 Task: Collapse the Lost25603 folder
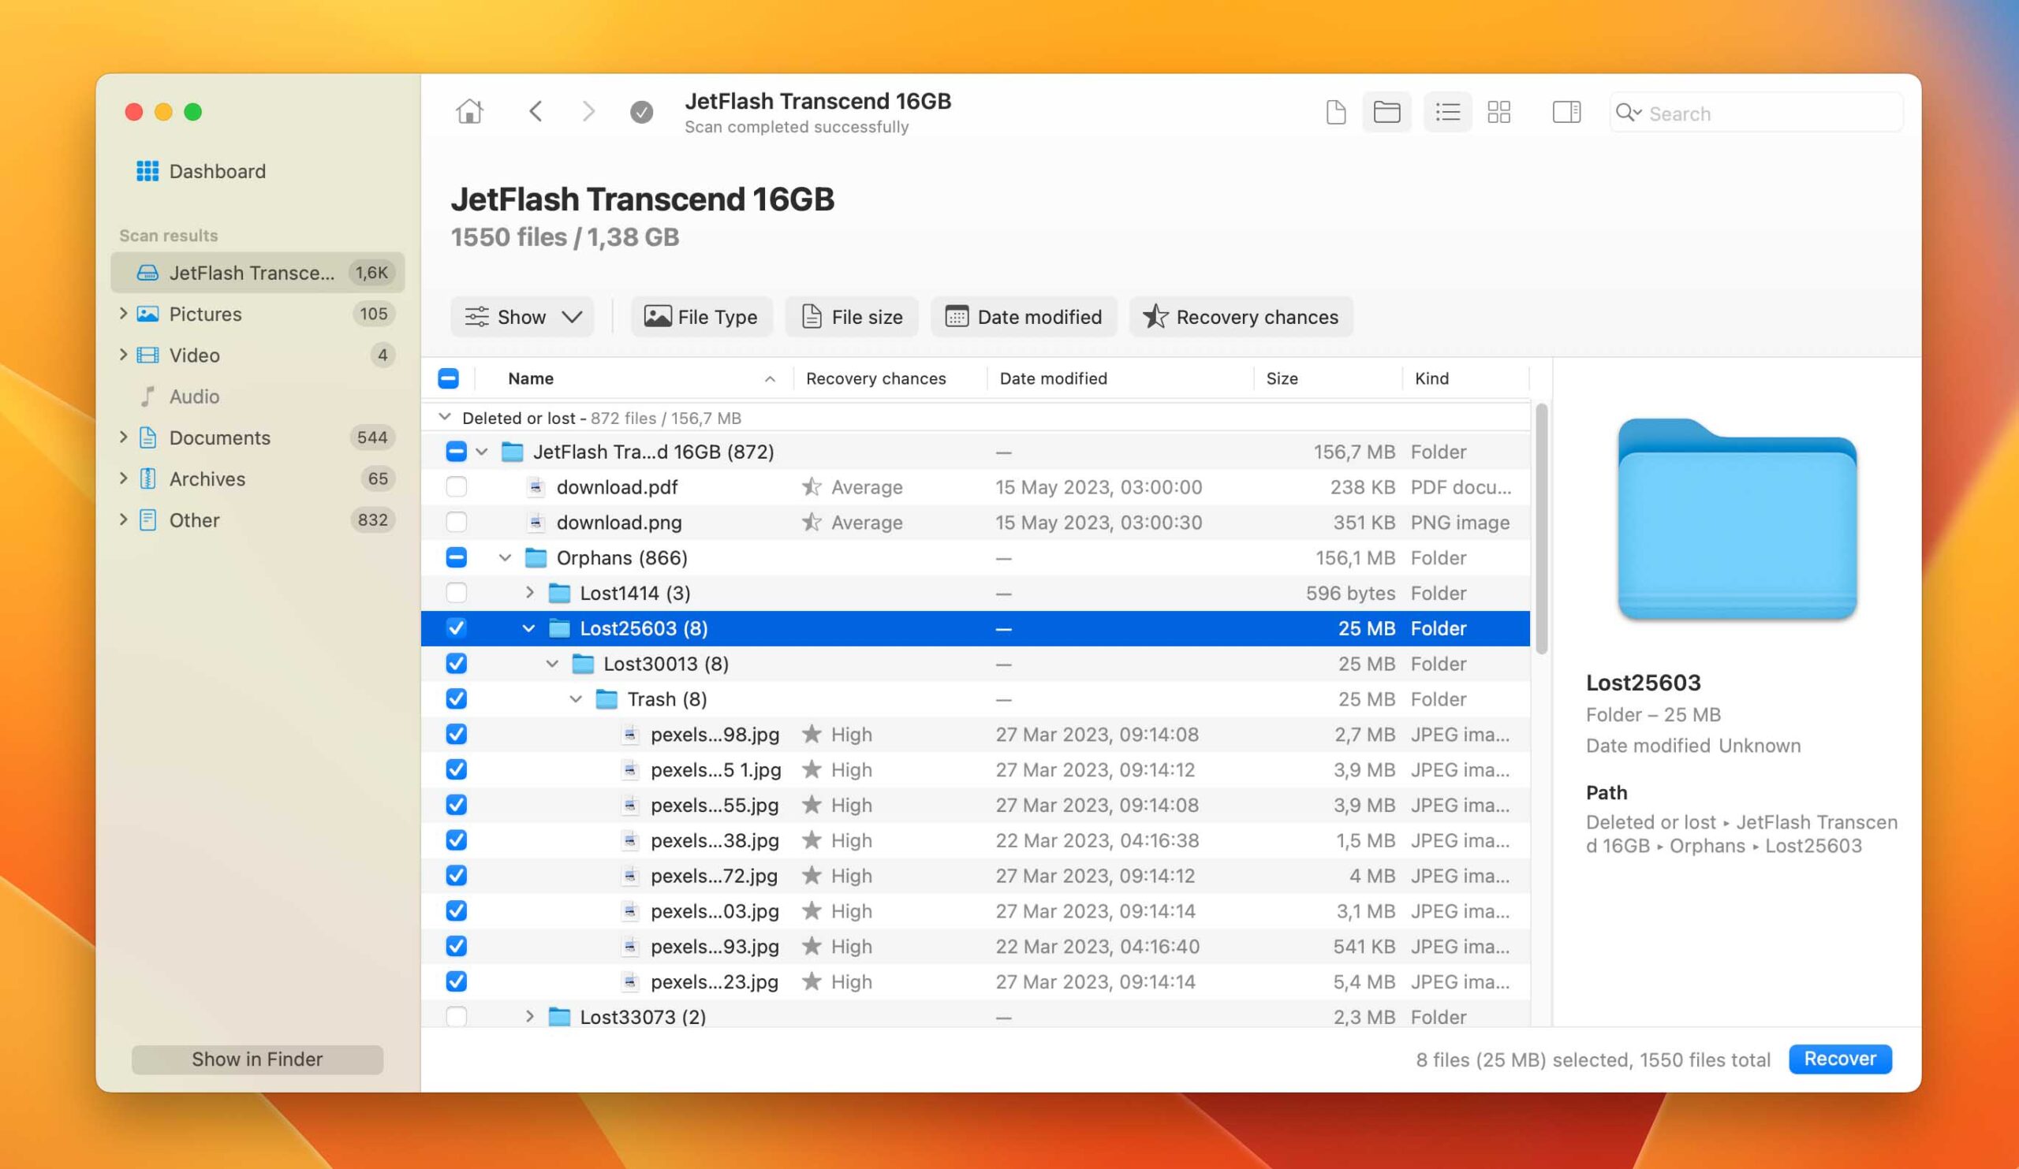pos(528,628)
